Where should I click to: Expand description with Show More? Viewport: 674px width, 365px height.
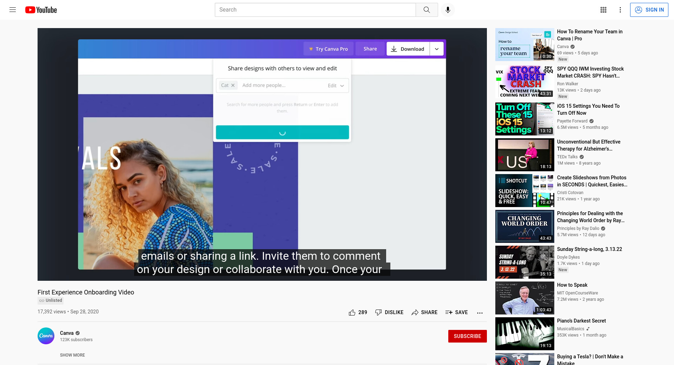(72, 355)
